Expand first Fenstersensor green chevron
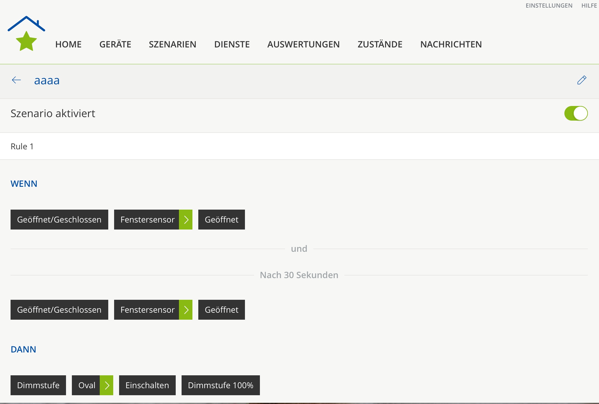This screenshot has width=599, height=404. [186, 220]
